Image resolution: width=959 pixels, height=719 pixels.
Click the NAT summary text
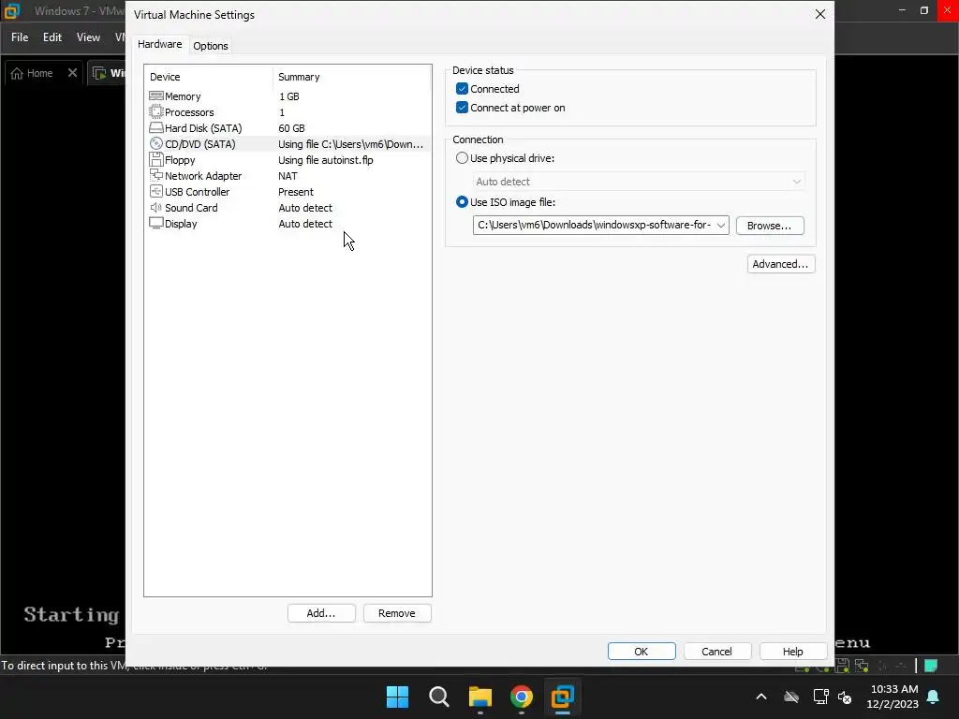coord(288,175)
